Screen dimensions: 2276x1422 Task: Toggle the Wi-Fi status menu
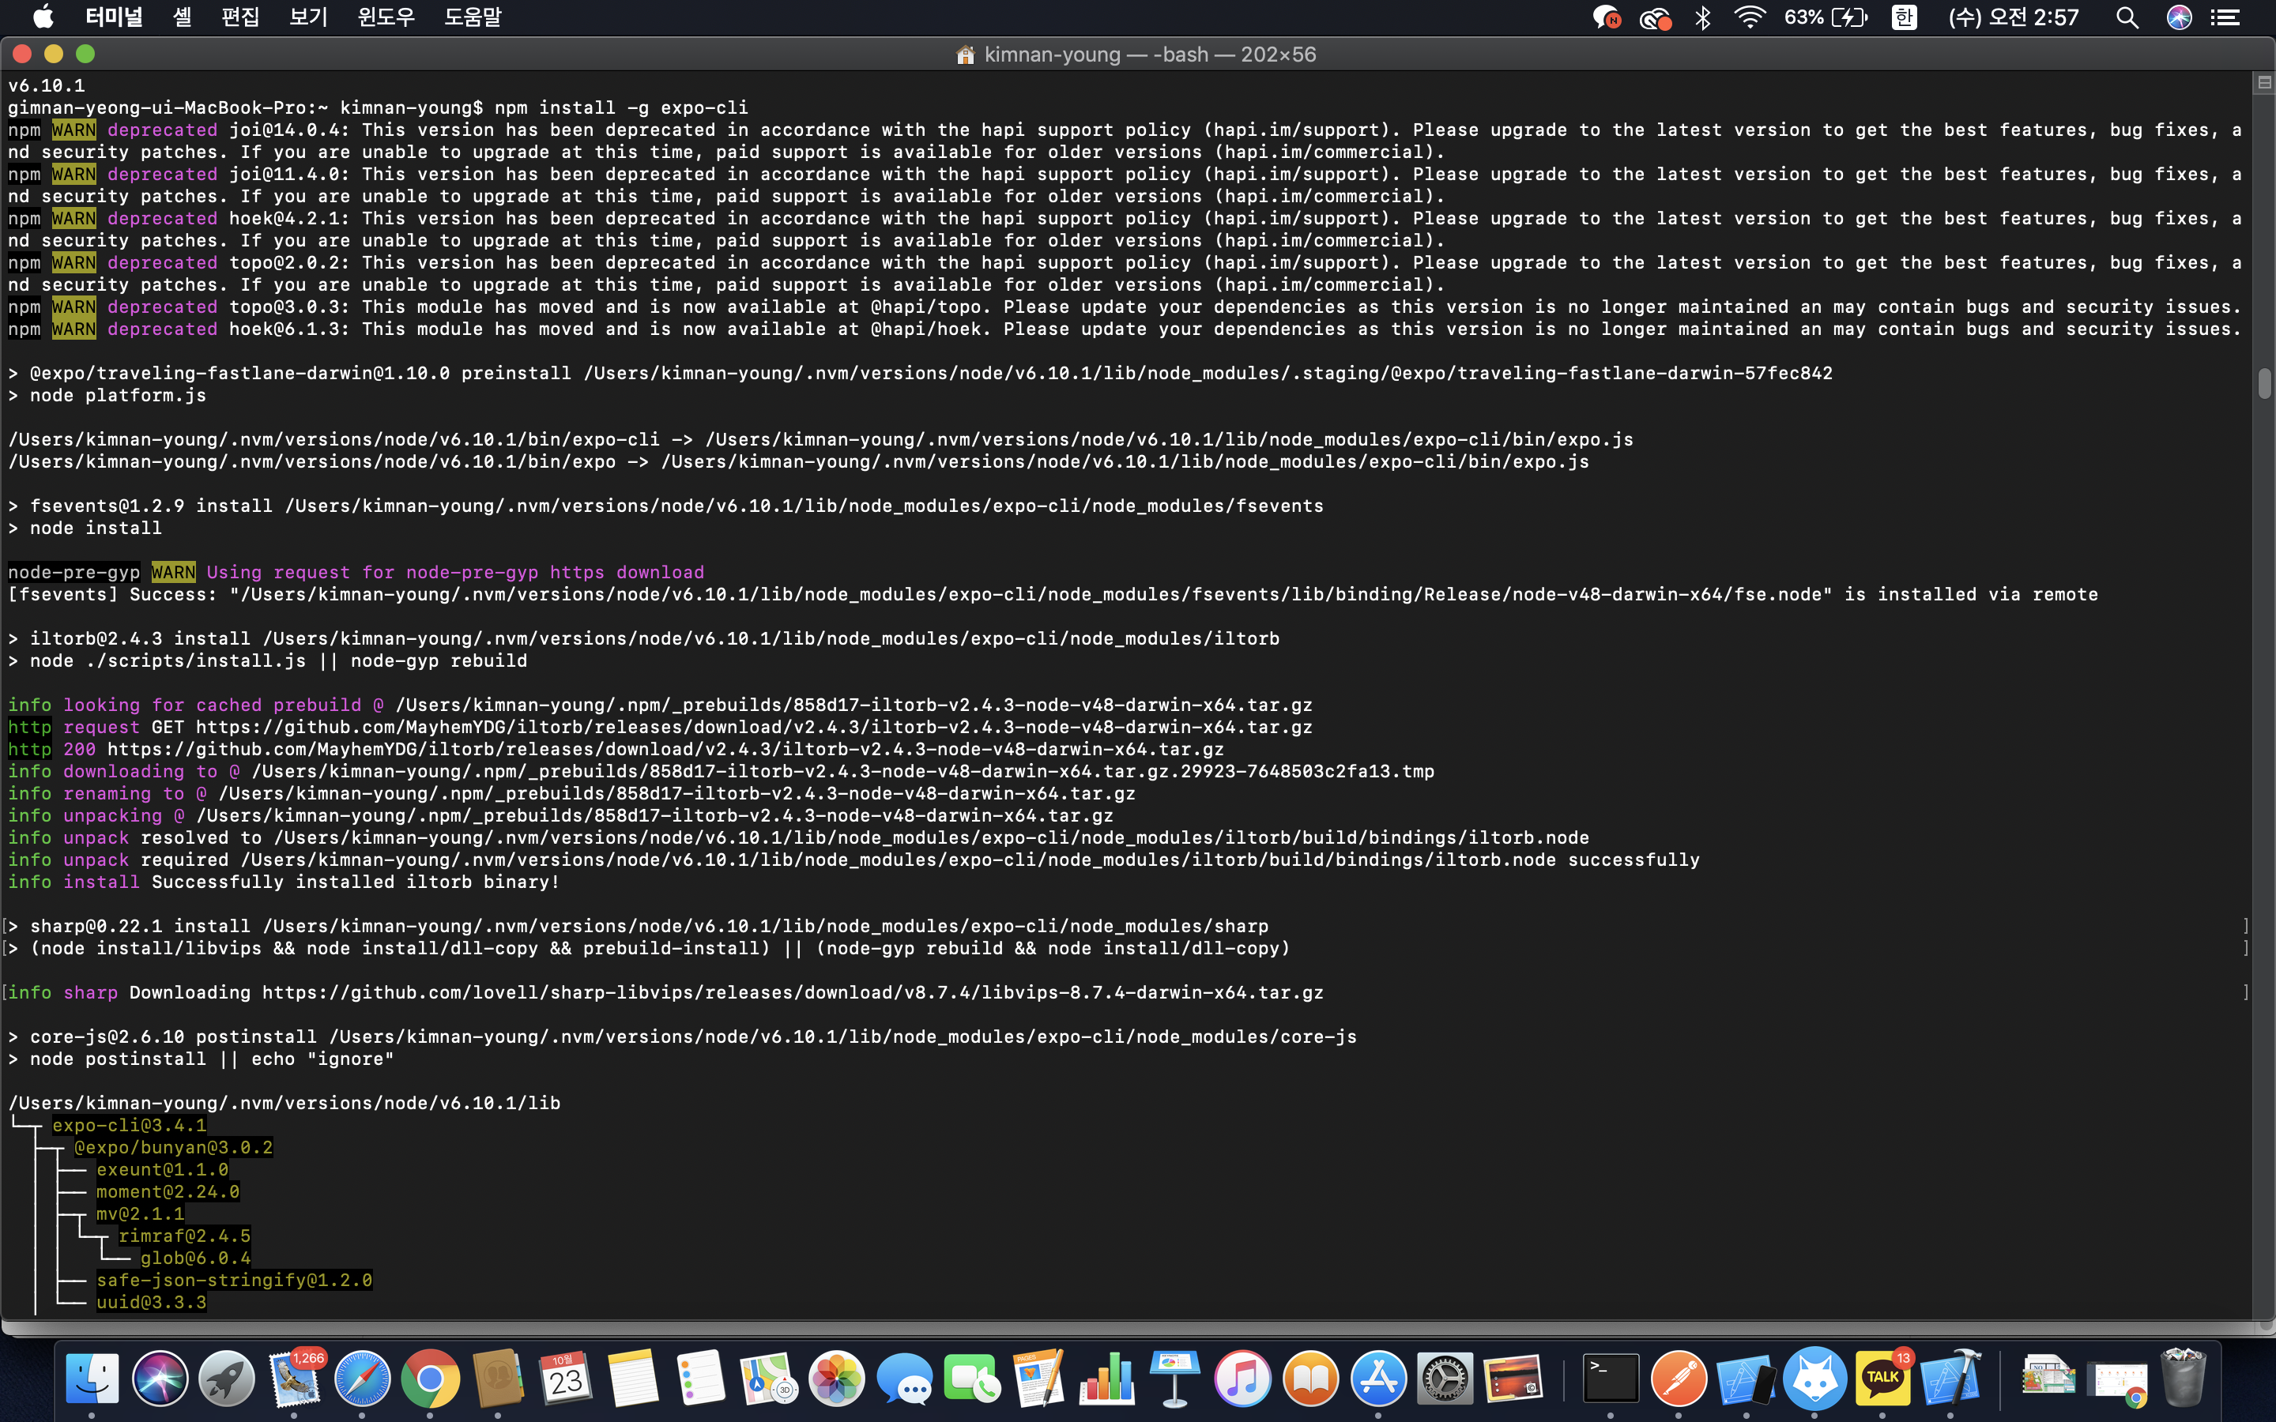(1750, 18)
